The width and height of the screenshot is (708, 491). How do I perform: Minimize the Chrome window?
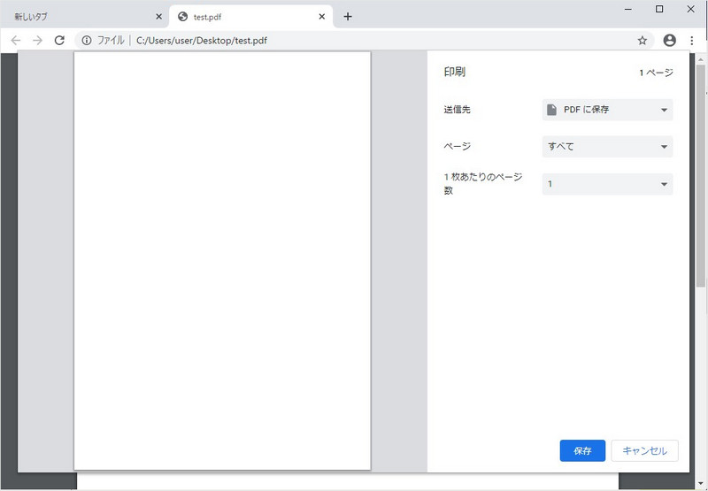(628, 10)
